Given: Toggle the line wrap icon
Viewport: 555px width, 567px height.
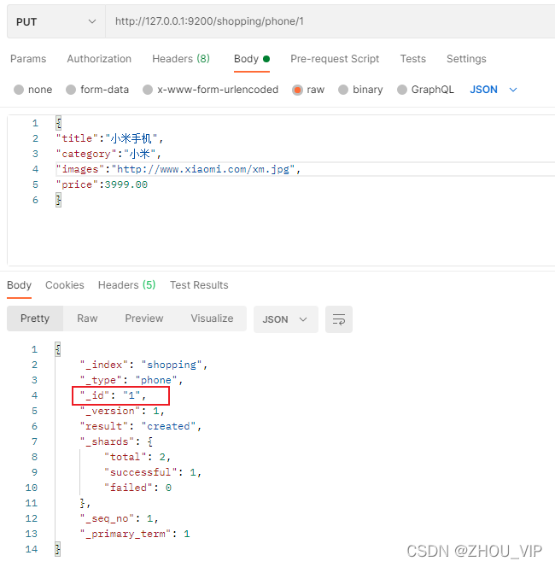Looking at the screenshot, I should coord(339,319).
